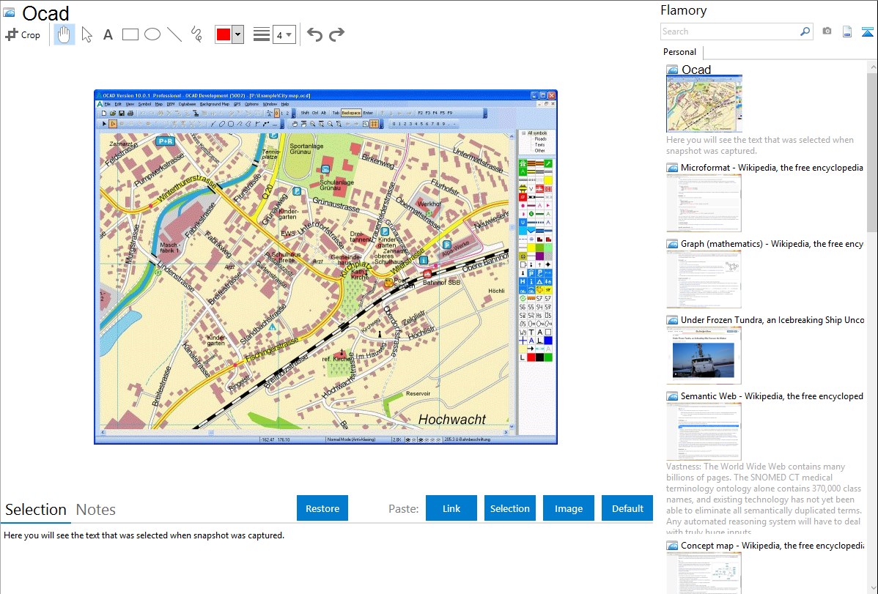
Task: Click the Ocad title snapshot icon
Action: pyautogui.click(x=9, y=13)
